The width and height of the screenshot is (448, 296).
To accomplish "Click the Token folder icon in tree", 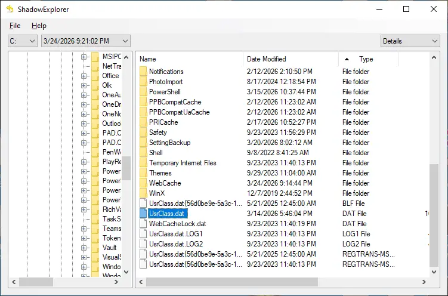I will coord(95,238).
